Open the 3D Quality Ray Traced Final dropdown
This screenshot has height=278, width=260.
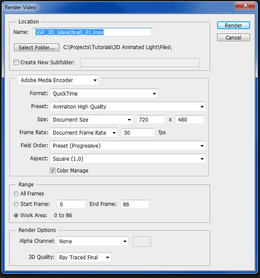[84, 257]
